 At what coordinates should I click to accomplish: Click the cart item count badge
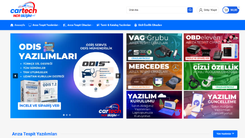coord(239,7)
